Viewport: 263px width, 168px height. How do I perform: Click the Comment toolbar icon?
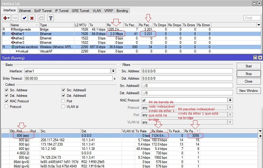click(41, 18)
